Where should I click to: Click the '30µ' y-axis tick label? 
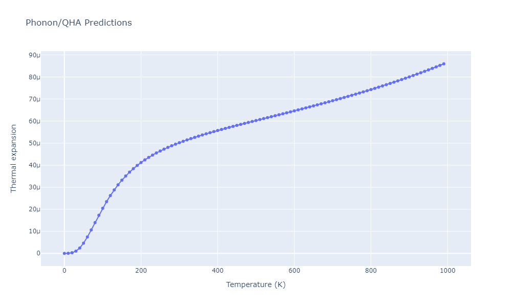pyautogui.click(x=35, y=187)
